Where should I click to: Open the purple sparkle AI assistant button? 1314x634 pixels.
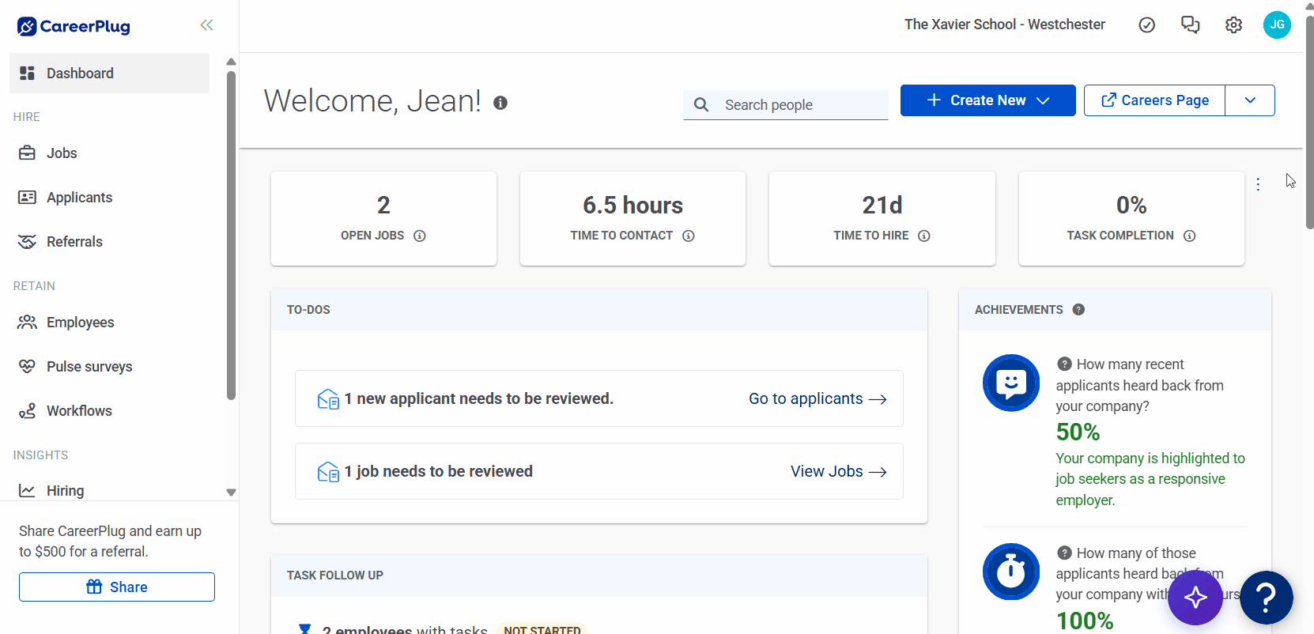tap(1195, 598)
